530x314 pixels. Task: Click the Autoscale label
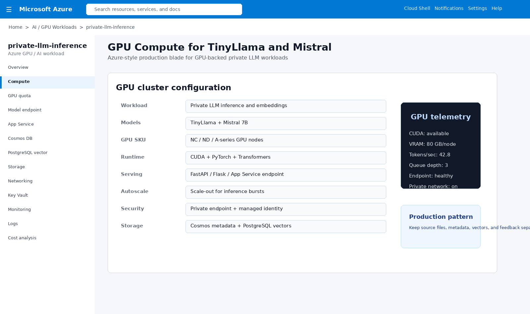click(x=134, y=191)
